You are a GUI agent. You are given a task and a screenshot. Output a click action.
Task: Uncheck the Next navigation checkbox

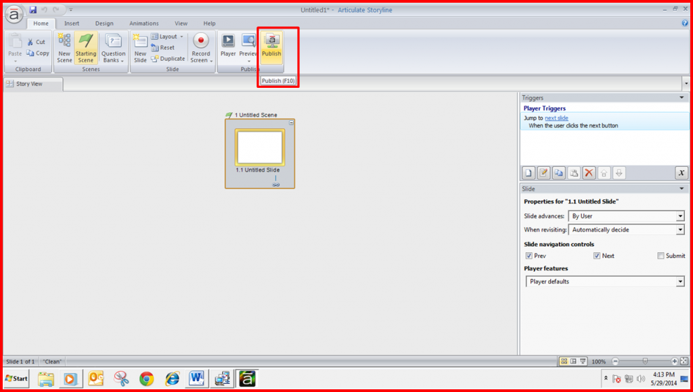[597, 255]
